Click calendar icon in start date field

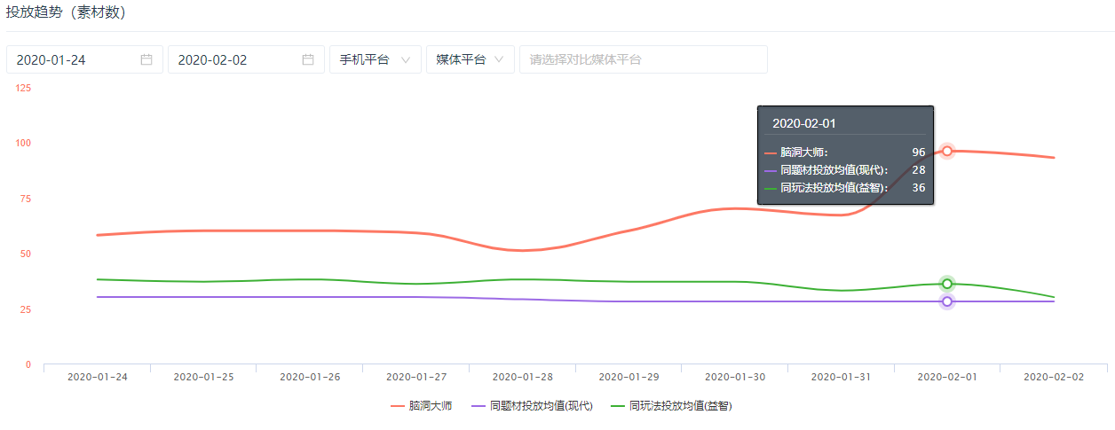[146, 59]
